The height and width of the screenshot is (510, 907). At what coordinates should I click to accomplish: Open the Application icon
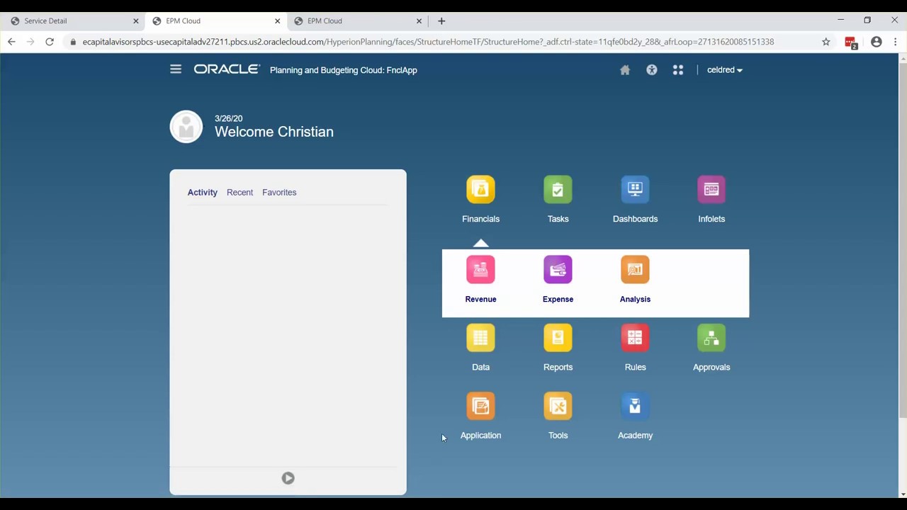click(x=480, y=406)
